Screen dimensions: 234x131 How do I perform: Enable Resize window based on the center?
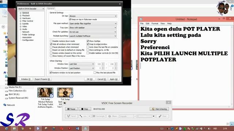(51, 53)
